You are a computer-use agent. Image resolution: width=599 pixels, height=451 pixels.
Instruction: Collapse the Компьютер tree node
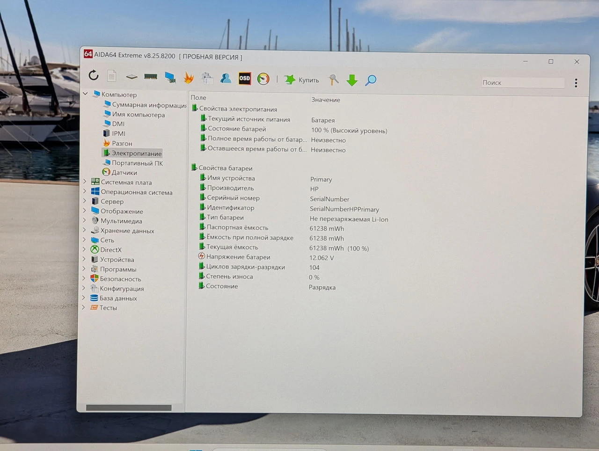click(86, 94)
